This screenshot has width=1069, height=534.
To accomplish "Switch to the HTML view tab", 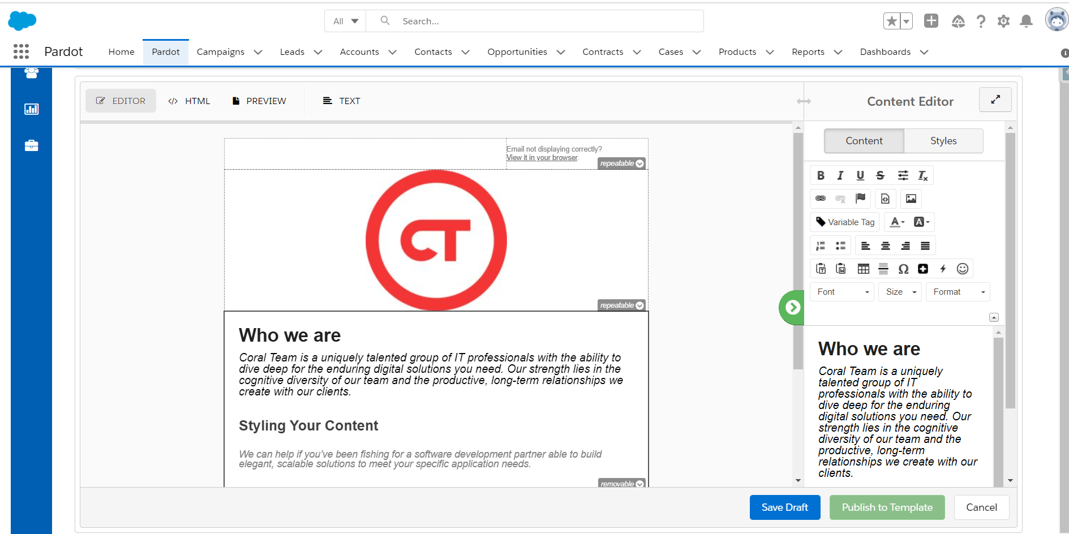I will (x=189, y=101).
